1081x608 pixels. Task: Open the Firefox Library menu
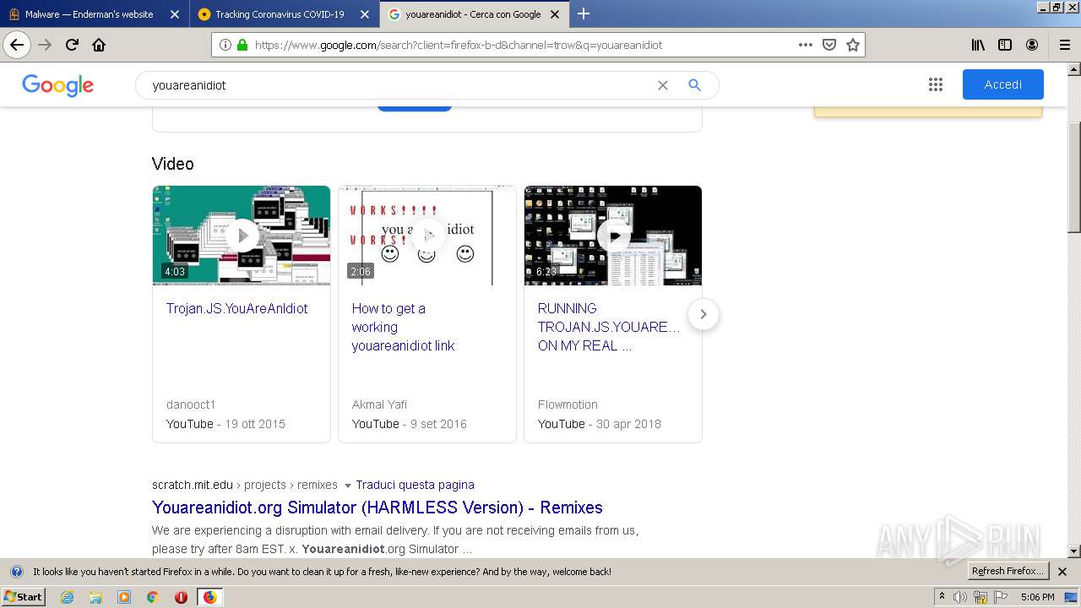[978, 45]
